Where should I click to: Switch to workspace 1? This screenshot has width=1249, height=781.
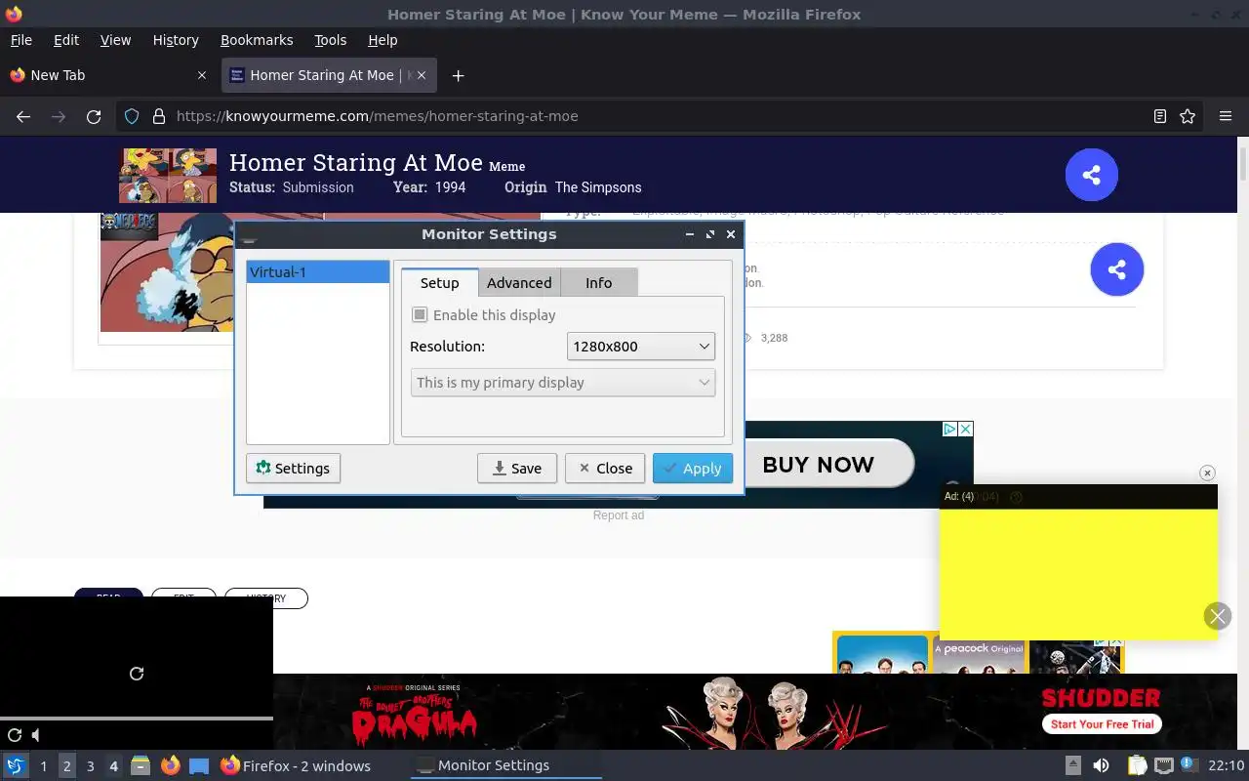tap(43, 766)
